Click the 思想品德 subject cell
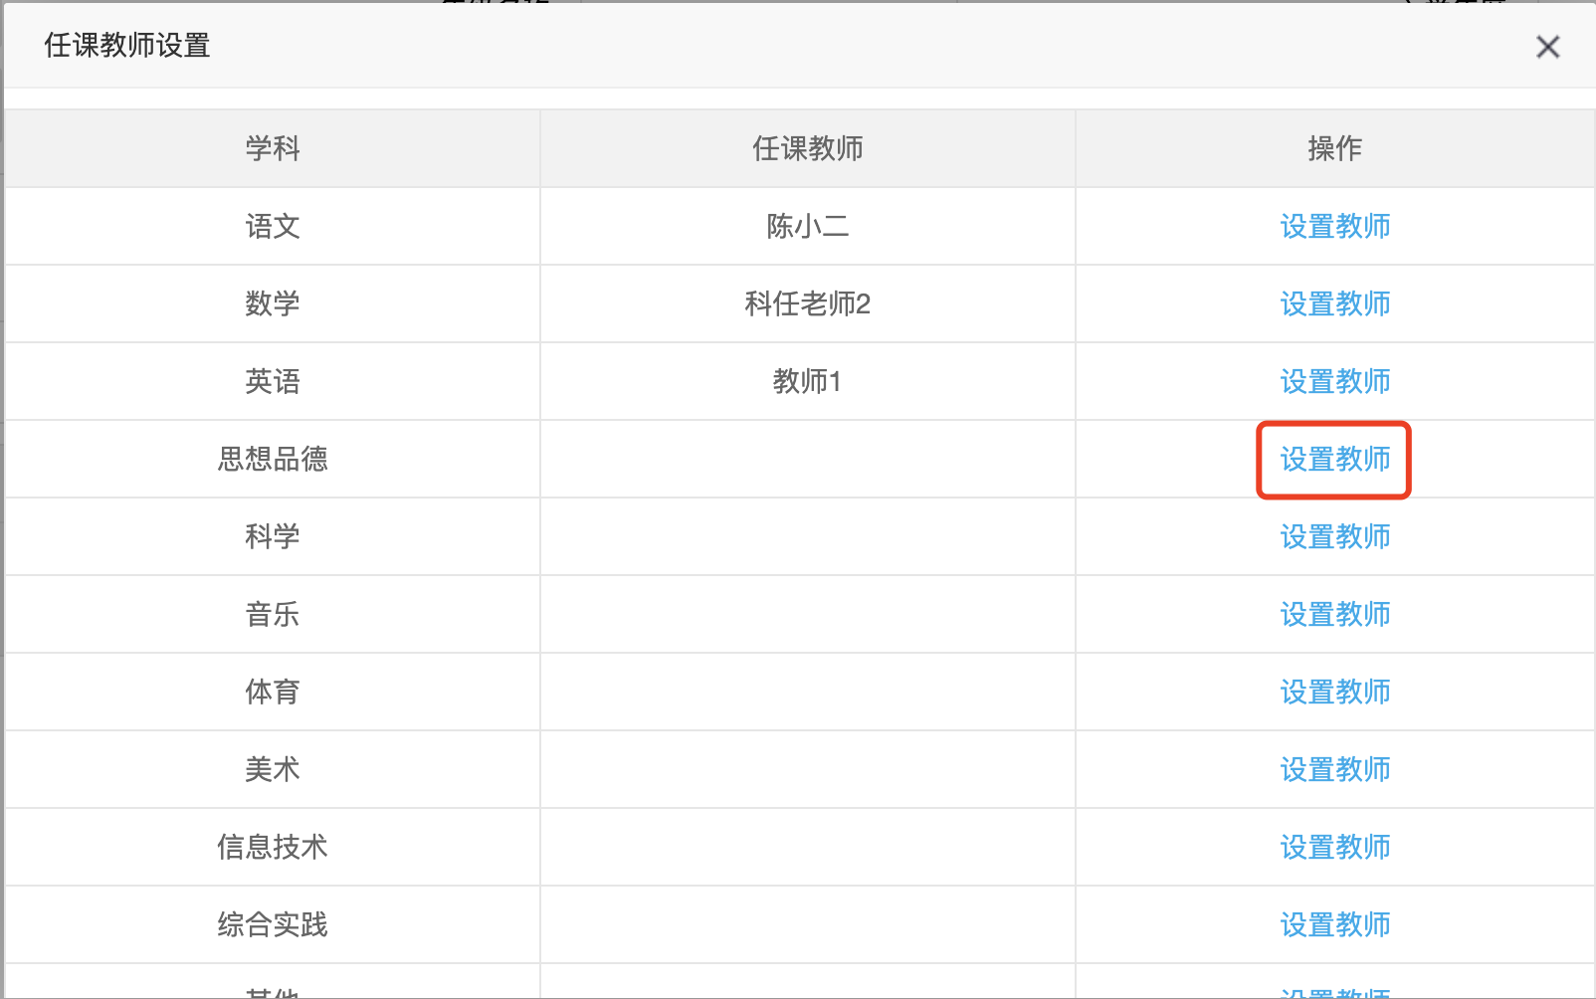Viewport: 1596px width, 999px height. click(273, 460)
